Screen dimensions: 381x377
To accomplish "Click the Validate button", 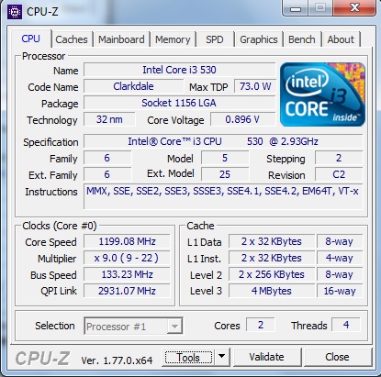I will tap(267, 357).
